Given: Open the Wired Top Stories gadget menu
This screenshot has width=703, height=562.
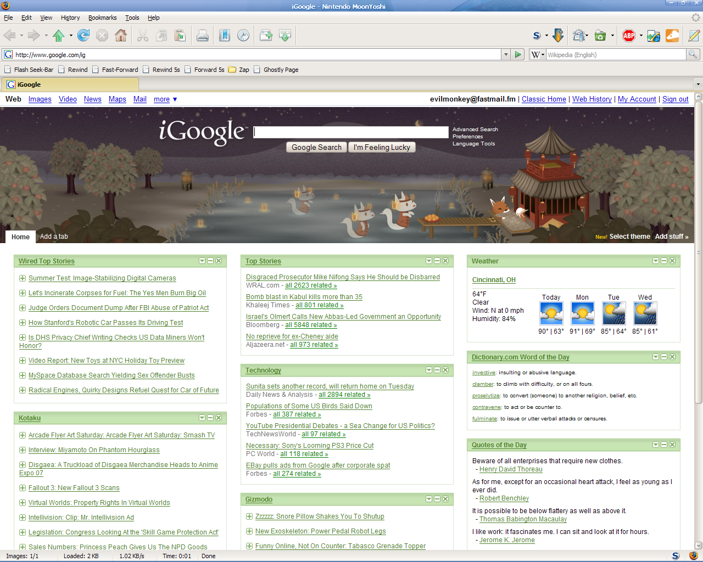Looking at the screenshot, I should pyautogui.click(x=202, y=261).
